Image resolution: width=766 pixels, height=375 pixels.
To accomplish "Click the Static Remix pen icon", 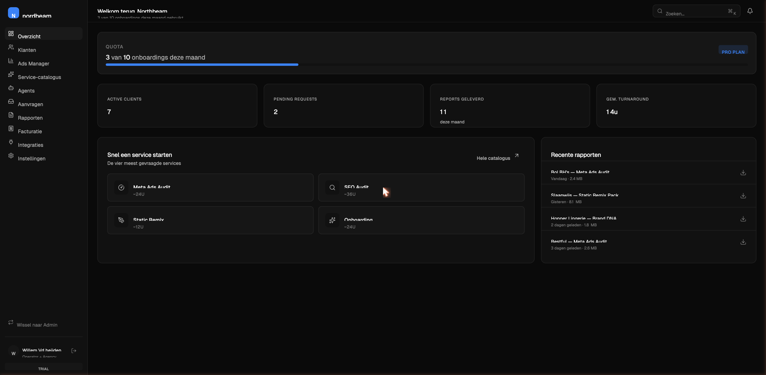I will click(121, 220).
